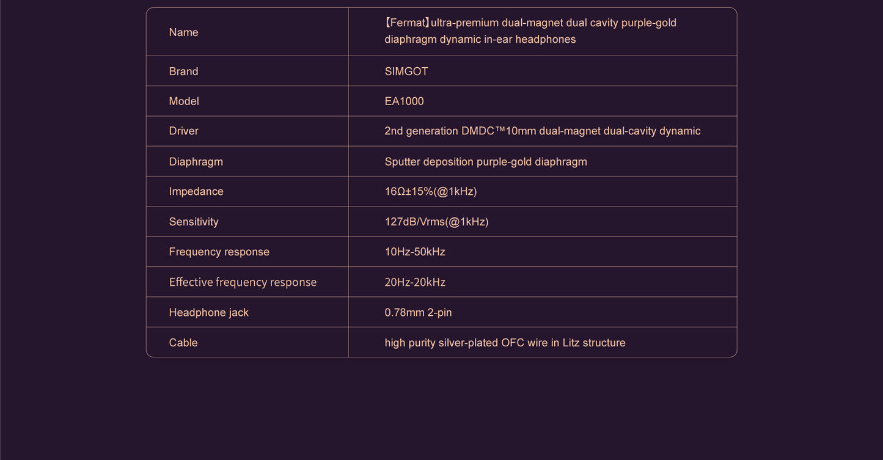Image resolution: width=883 pixels, height=460 pixels.
Task: Click the "Sensitivity" row label
Action: (193, 222)
